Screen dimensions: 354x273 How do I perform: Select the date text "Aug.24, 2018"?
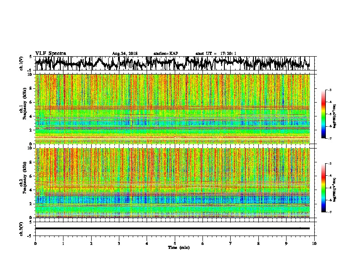(125, 54)
